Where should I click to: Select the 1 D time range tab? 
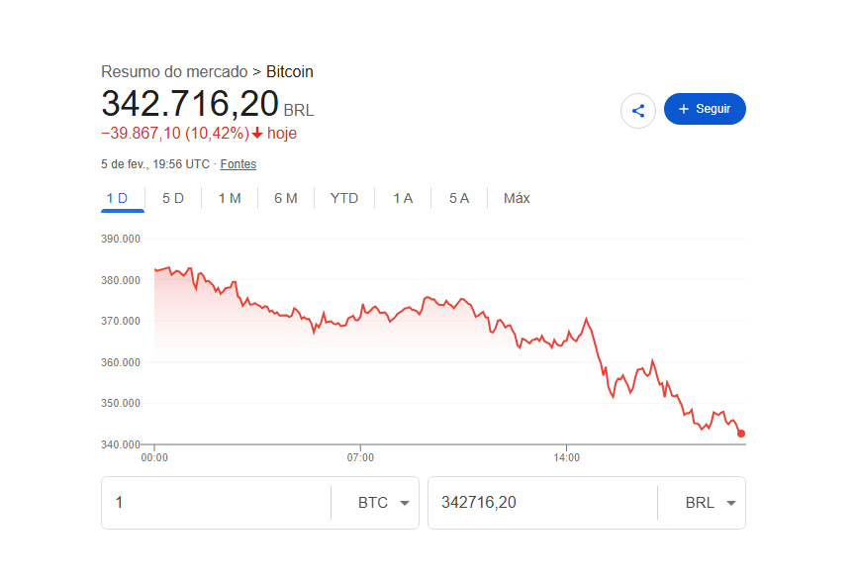tap(117, 198)
